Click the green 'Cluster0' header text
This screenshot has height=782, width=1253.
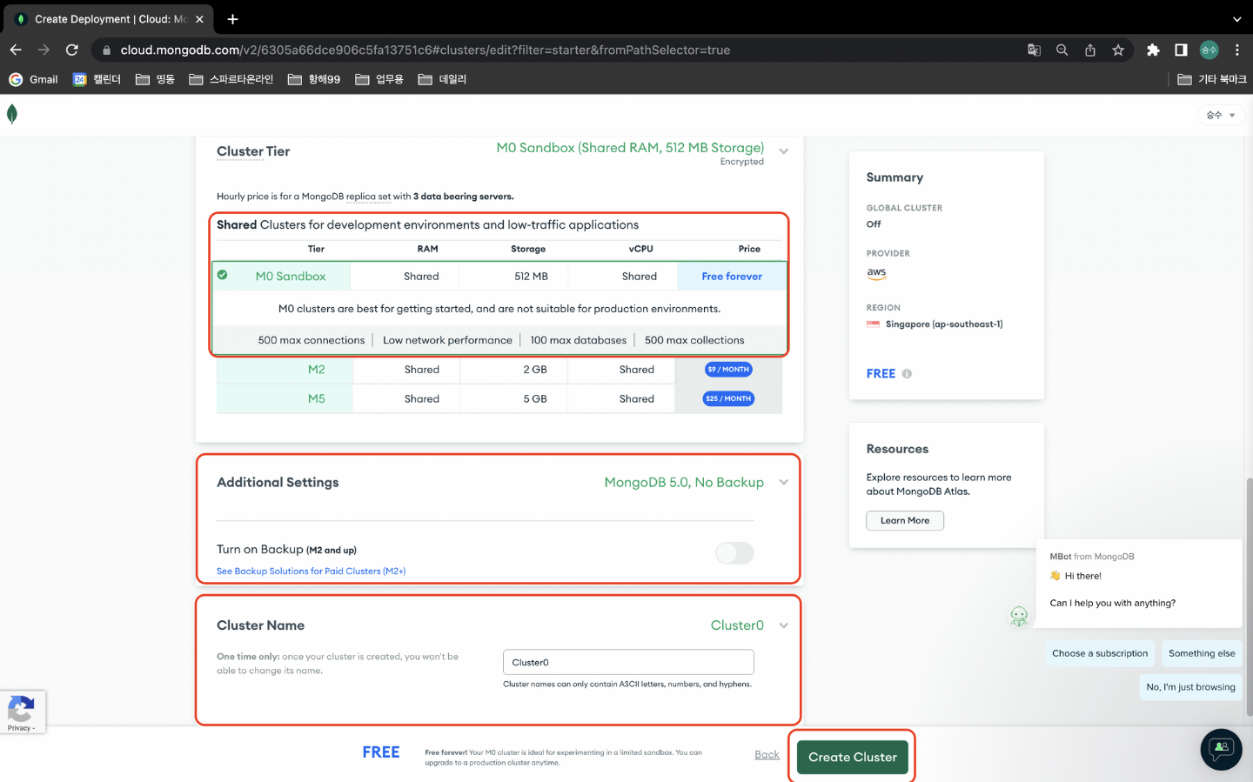pyautogui.click(x=737, y=625)
